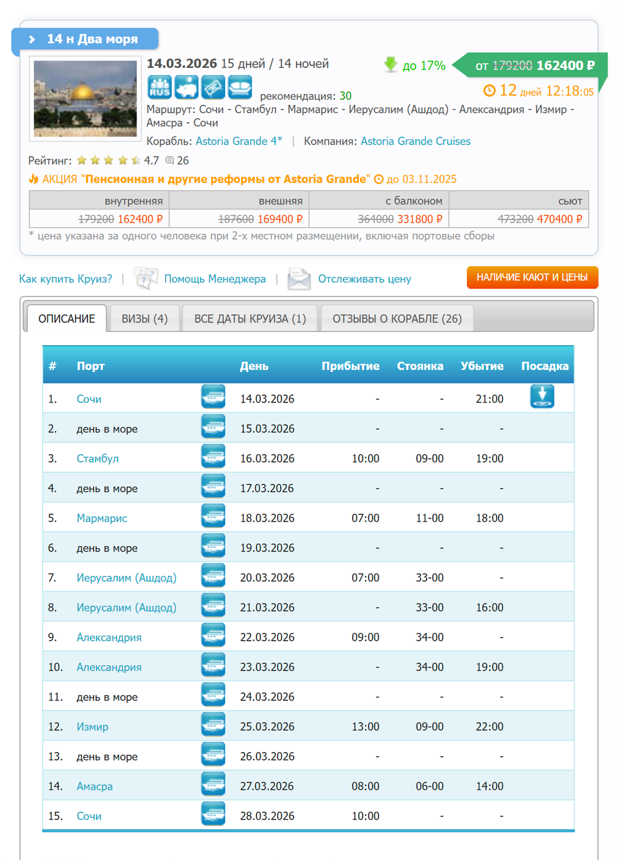Open Сочи port link in row 1
The height and width of the screenshot is (860, 617).
click(89, 399)
